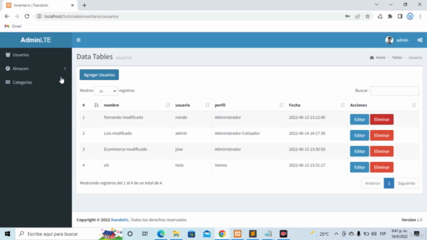Open Sublime Text from the taskbar

pos(253,234)
